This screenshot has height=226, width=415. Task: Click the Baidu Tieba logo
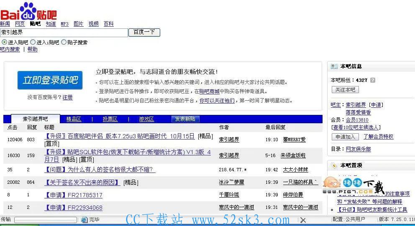(28, 11)
